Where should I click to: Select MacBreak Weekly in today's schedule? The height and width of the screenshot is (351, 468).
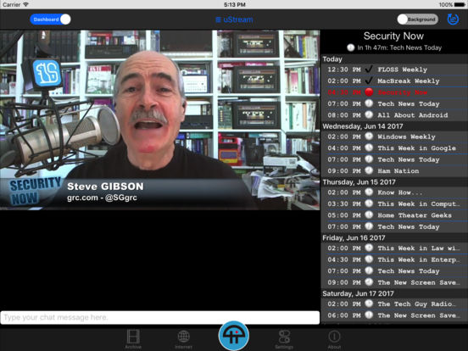coord(394,81)
